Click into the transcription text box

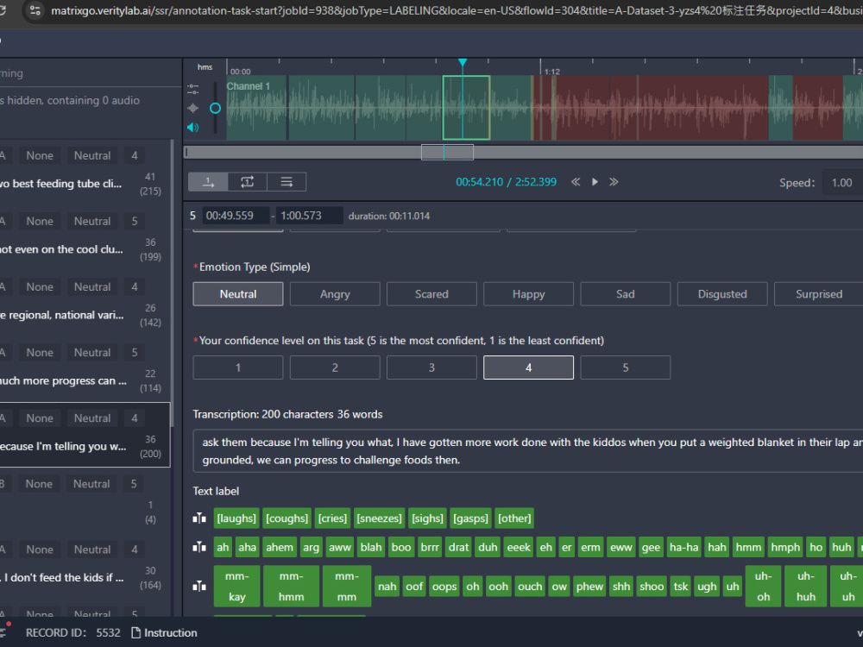528,451
